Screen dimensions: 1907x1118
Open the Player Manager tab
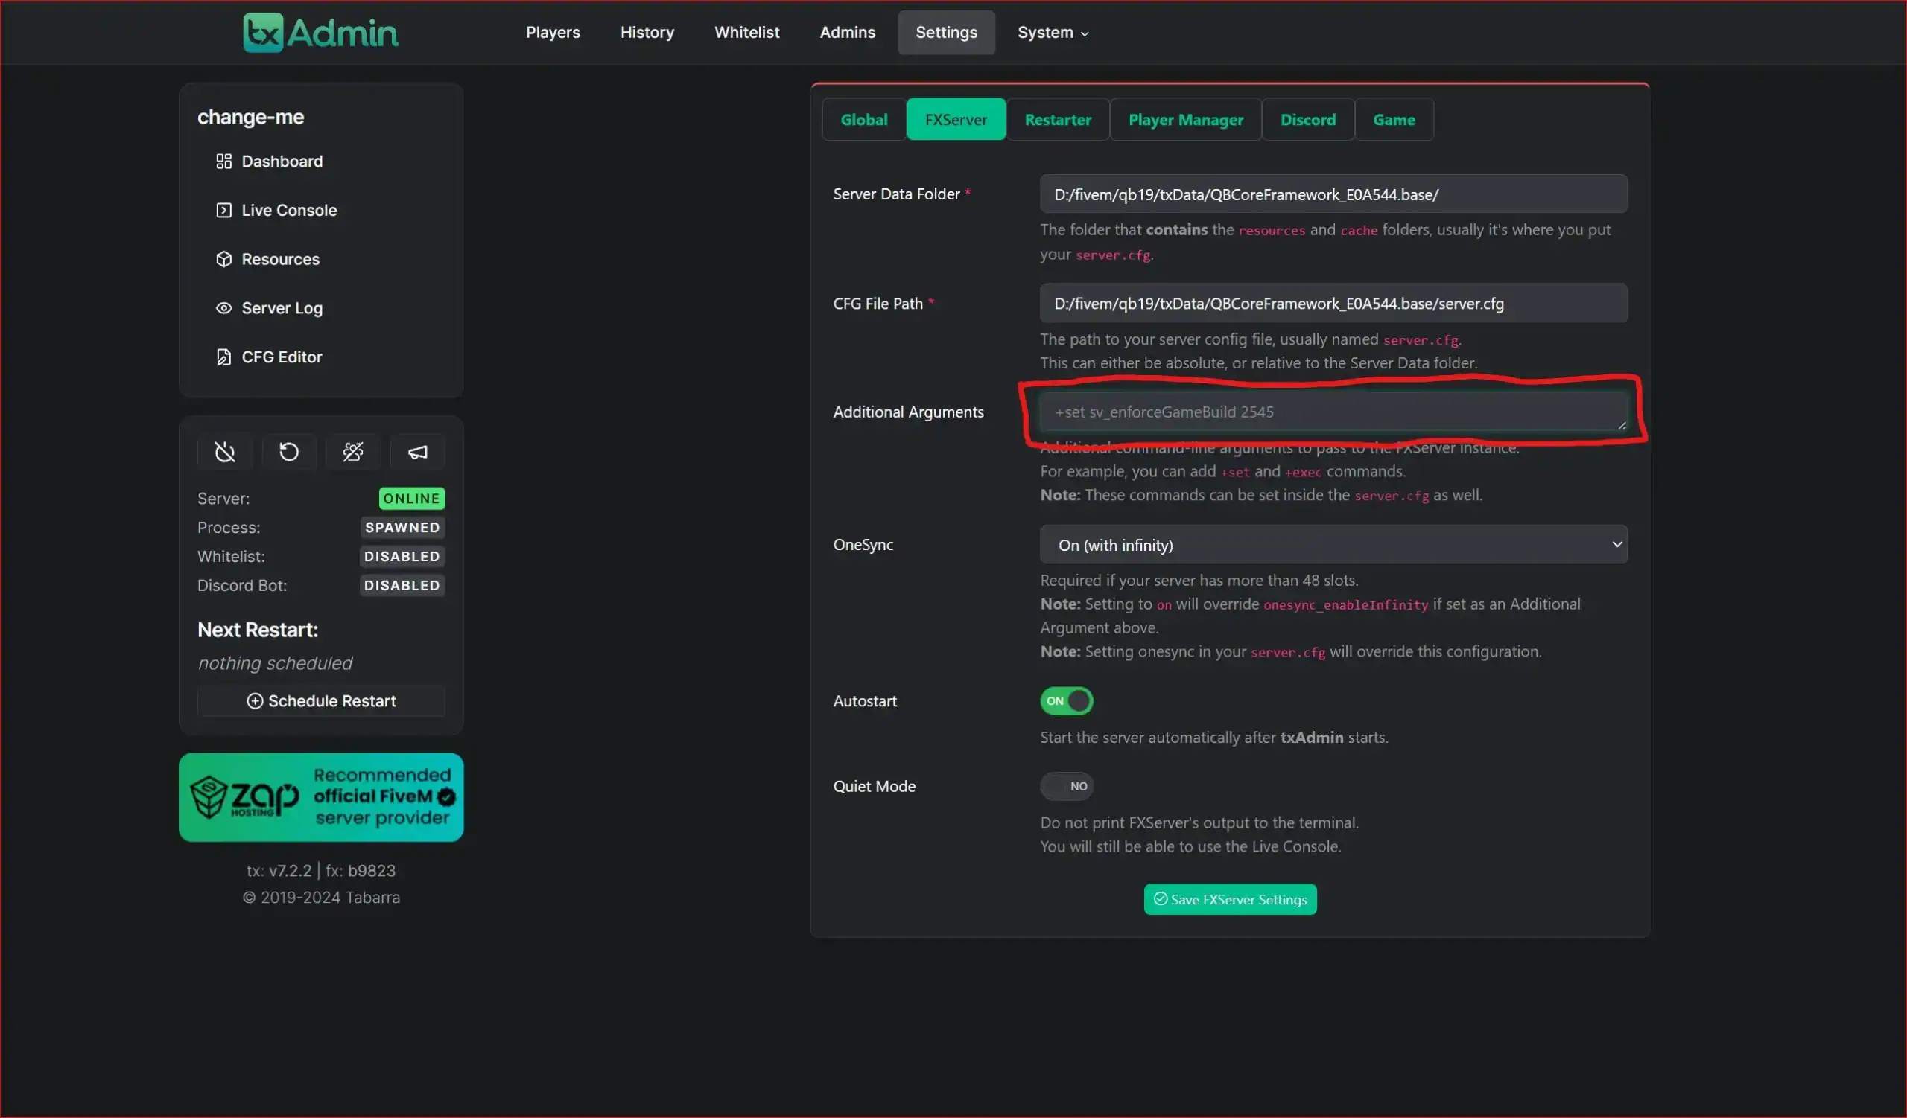click(1186, 119)
